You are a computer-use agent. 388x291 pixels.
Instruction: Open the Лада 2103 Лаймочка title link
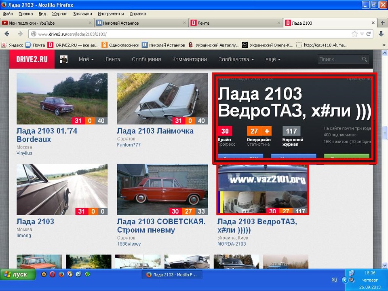point(155,131)
